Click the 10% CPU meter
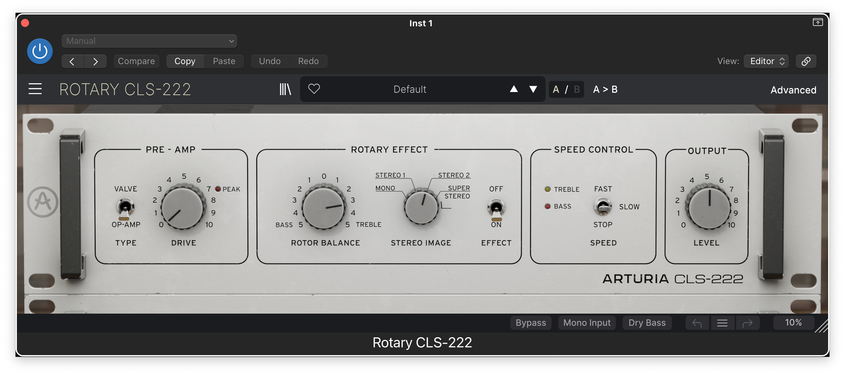 [x=793, y=323]
